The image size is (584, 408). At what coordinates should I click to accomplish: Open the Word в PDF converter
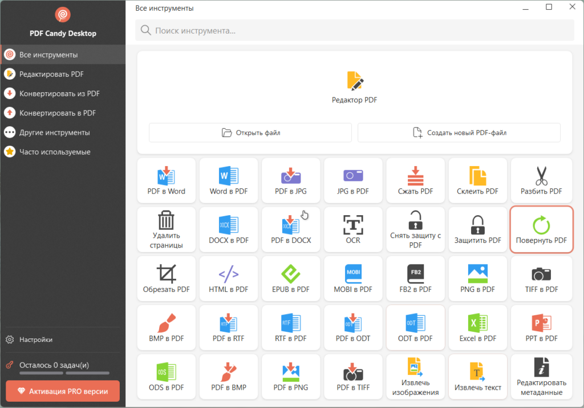[x=228, y=180]
